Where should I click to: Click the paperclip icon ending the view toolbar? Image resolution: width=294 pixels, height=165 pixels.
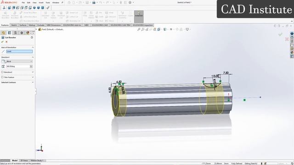pyautogui.click(x=48, y=8)
